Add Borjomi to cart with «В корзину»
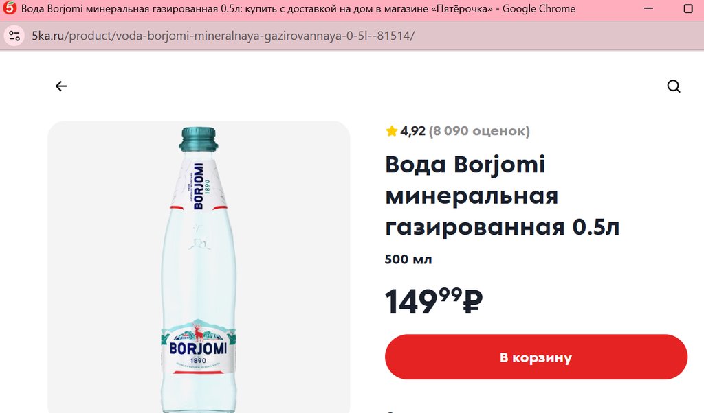704x413 pixels. [x=536, y=357]
